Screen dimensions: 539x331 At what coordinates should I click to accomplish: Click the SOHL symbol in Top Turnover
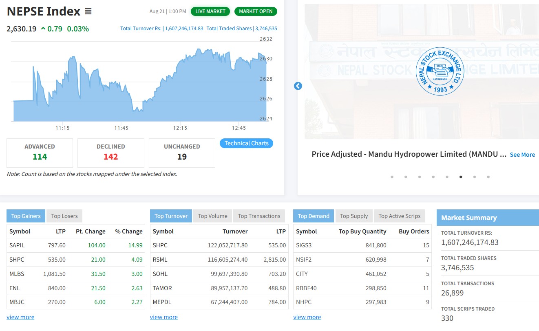tap(160, 274)
